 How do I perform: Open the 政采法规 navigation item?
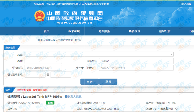coord(74,31)
